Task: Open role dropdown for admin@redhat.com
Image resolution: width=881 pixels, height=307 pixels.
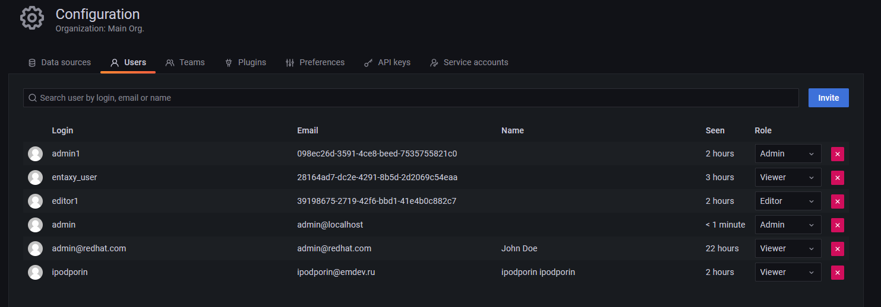Action: [x=787, y=249]
